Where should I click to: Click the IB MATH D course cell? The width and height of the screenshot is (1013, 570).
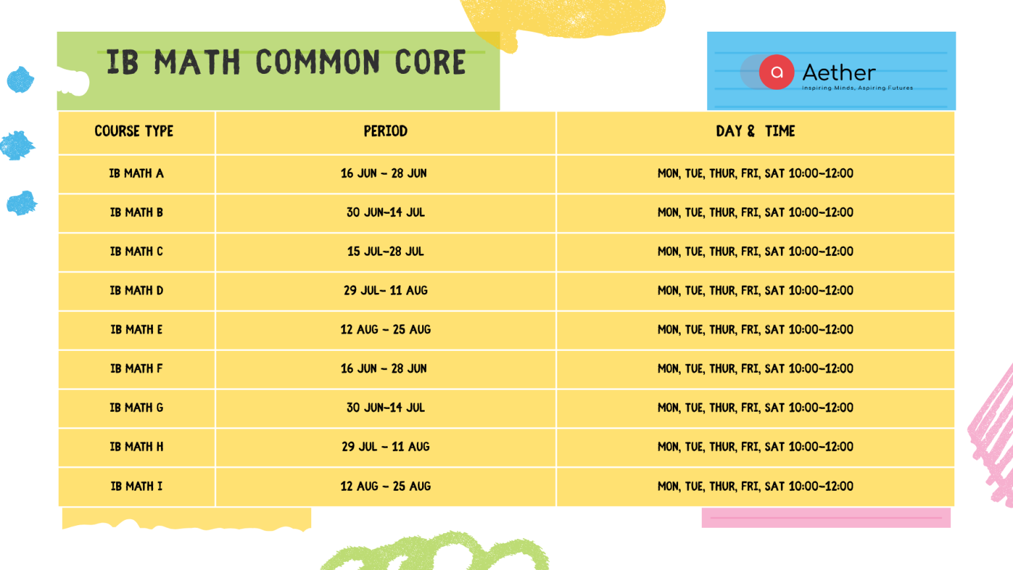(x=137, y=290)
